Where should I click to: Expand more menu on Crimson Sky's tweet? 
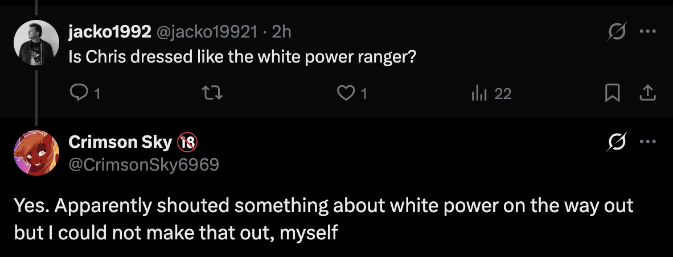(647, 141)
